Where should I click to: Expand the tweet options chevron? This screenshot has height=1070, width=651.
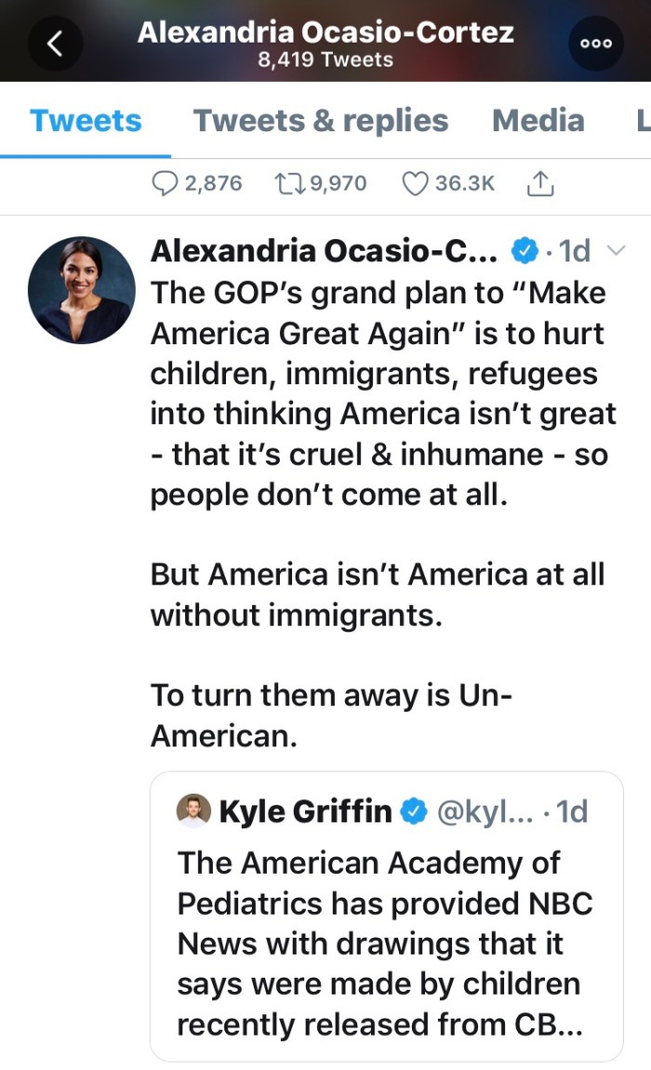click(615, 250)
